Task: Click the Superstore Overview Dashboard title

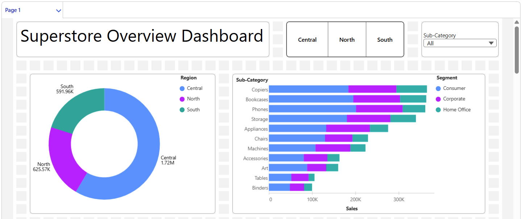Action: click(x=142, y=36)
